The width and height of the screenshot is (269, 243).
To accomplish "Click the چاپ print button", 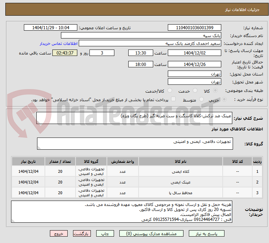I will click(x=105, y=234).
